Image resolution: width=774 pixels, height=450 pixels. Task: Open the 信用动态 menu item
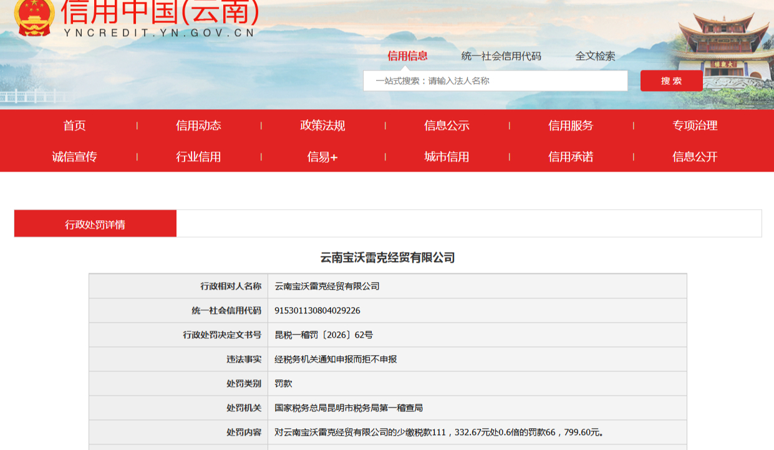pos(198,125)
